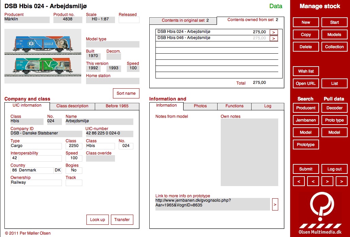Open the Class description tab
Viewport: 350px width, 237px height.
tap(72, 106)
